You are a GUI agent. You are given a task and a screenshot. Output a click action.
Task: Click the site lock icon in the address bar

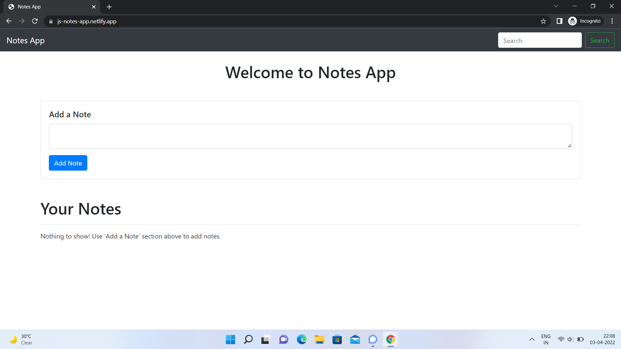51,21
